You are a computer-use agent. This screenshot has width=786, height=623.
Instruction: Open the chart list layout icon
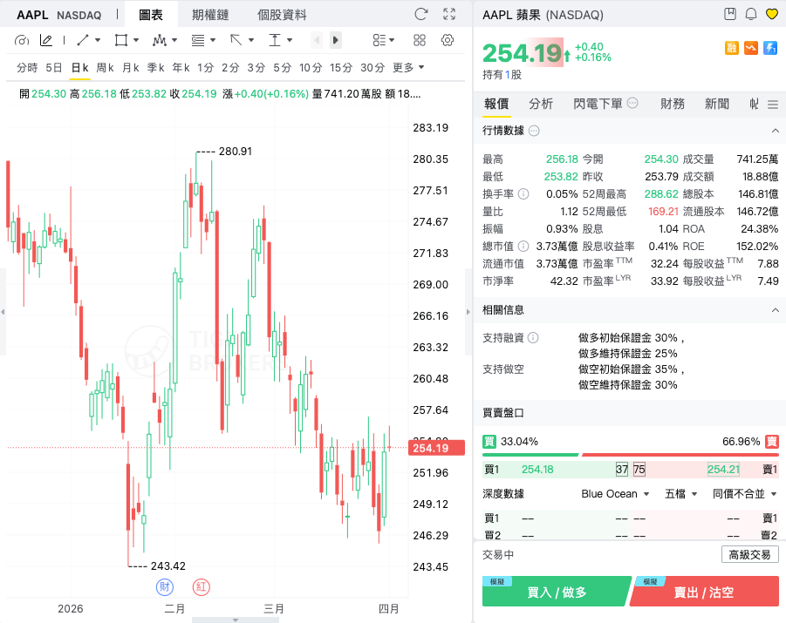(379, 40)
